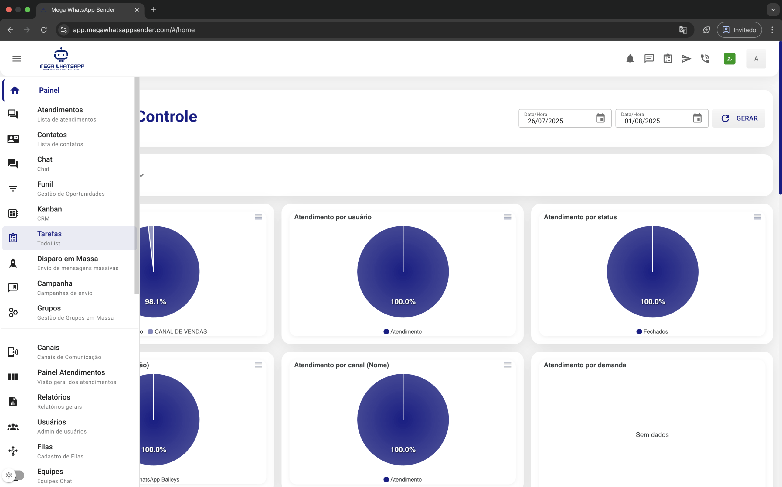Open Disparo em Massa

70,263
